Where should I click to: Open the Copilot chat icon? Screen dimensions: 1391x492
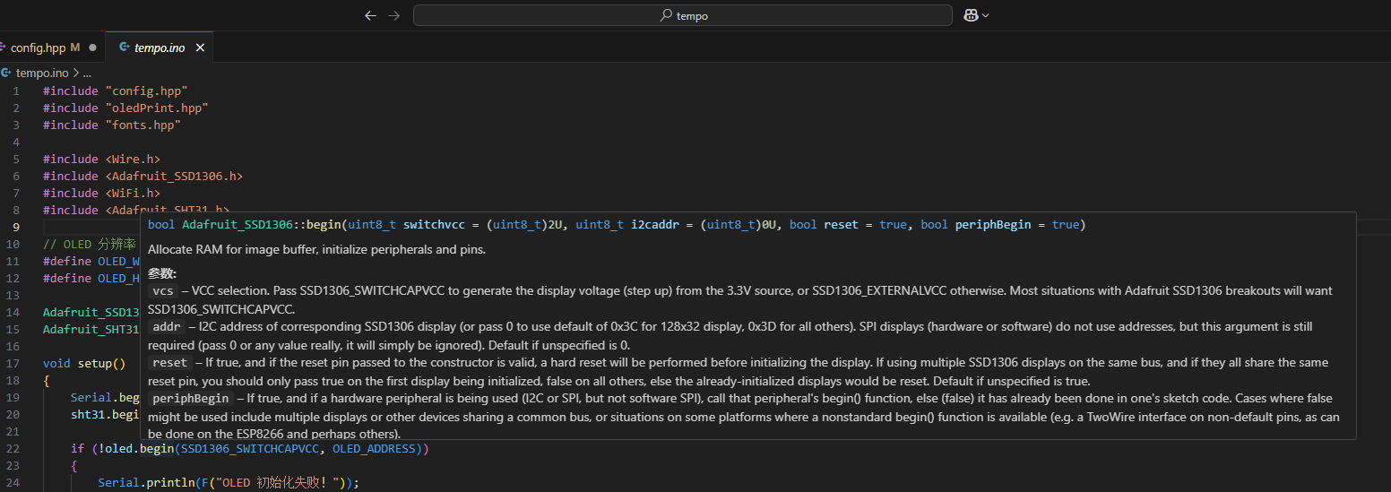970,15
